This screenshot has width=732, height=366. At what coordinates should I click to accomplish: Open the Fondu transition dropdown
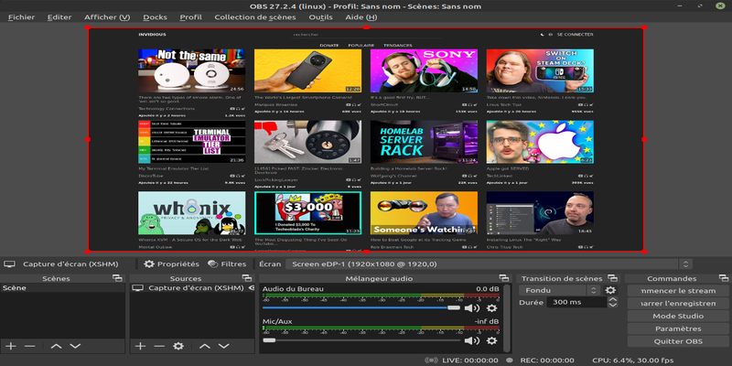(559, 290)
